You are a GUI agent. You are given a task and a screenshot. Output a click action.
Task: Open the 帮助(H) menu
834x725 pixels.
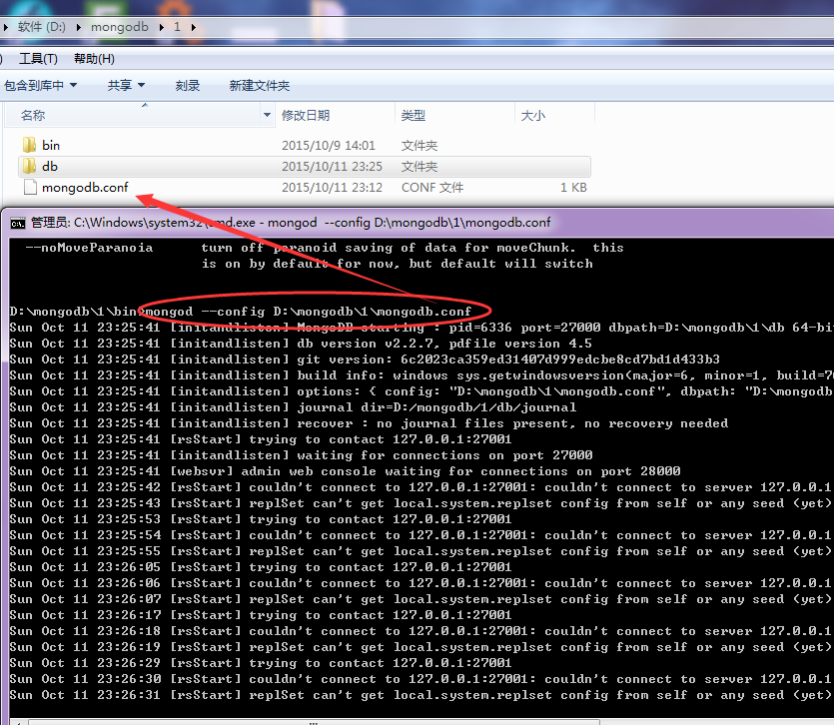(93, 59)
